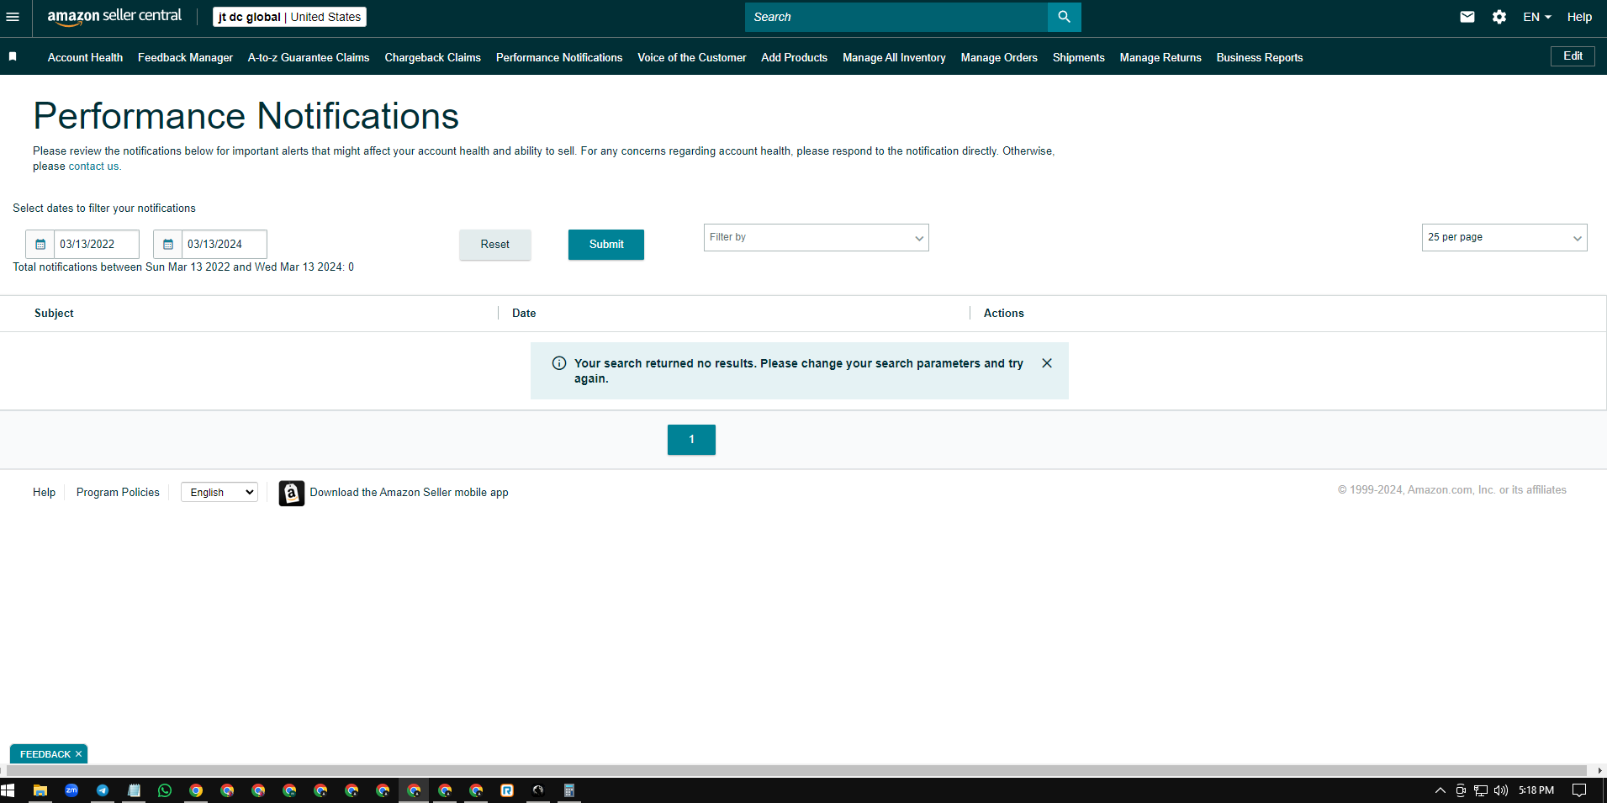Click the bookmark flag icon

[x=13, y=56]
